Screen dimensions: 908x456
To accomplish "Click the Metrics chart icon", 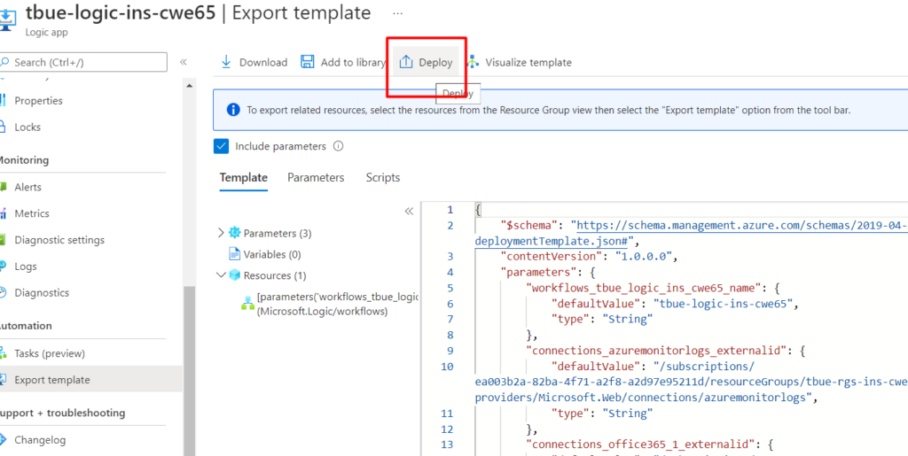I will pos(3,213).
